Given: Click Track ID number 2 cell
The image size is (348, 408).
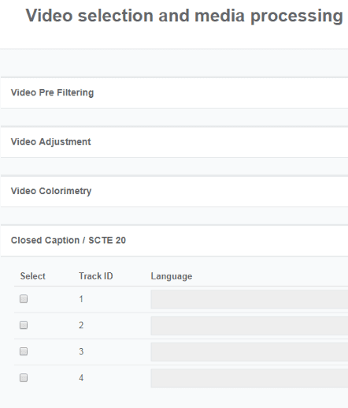Looking at the screenshot, I should [81, 325].
